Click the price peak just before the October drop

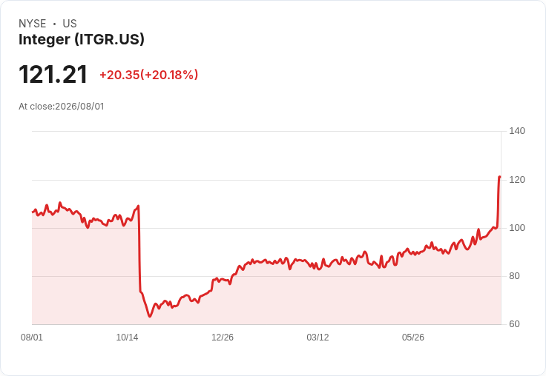tap(138, 206)
